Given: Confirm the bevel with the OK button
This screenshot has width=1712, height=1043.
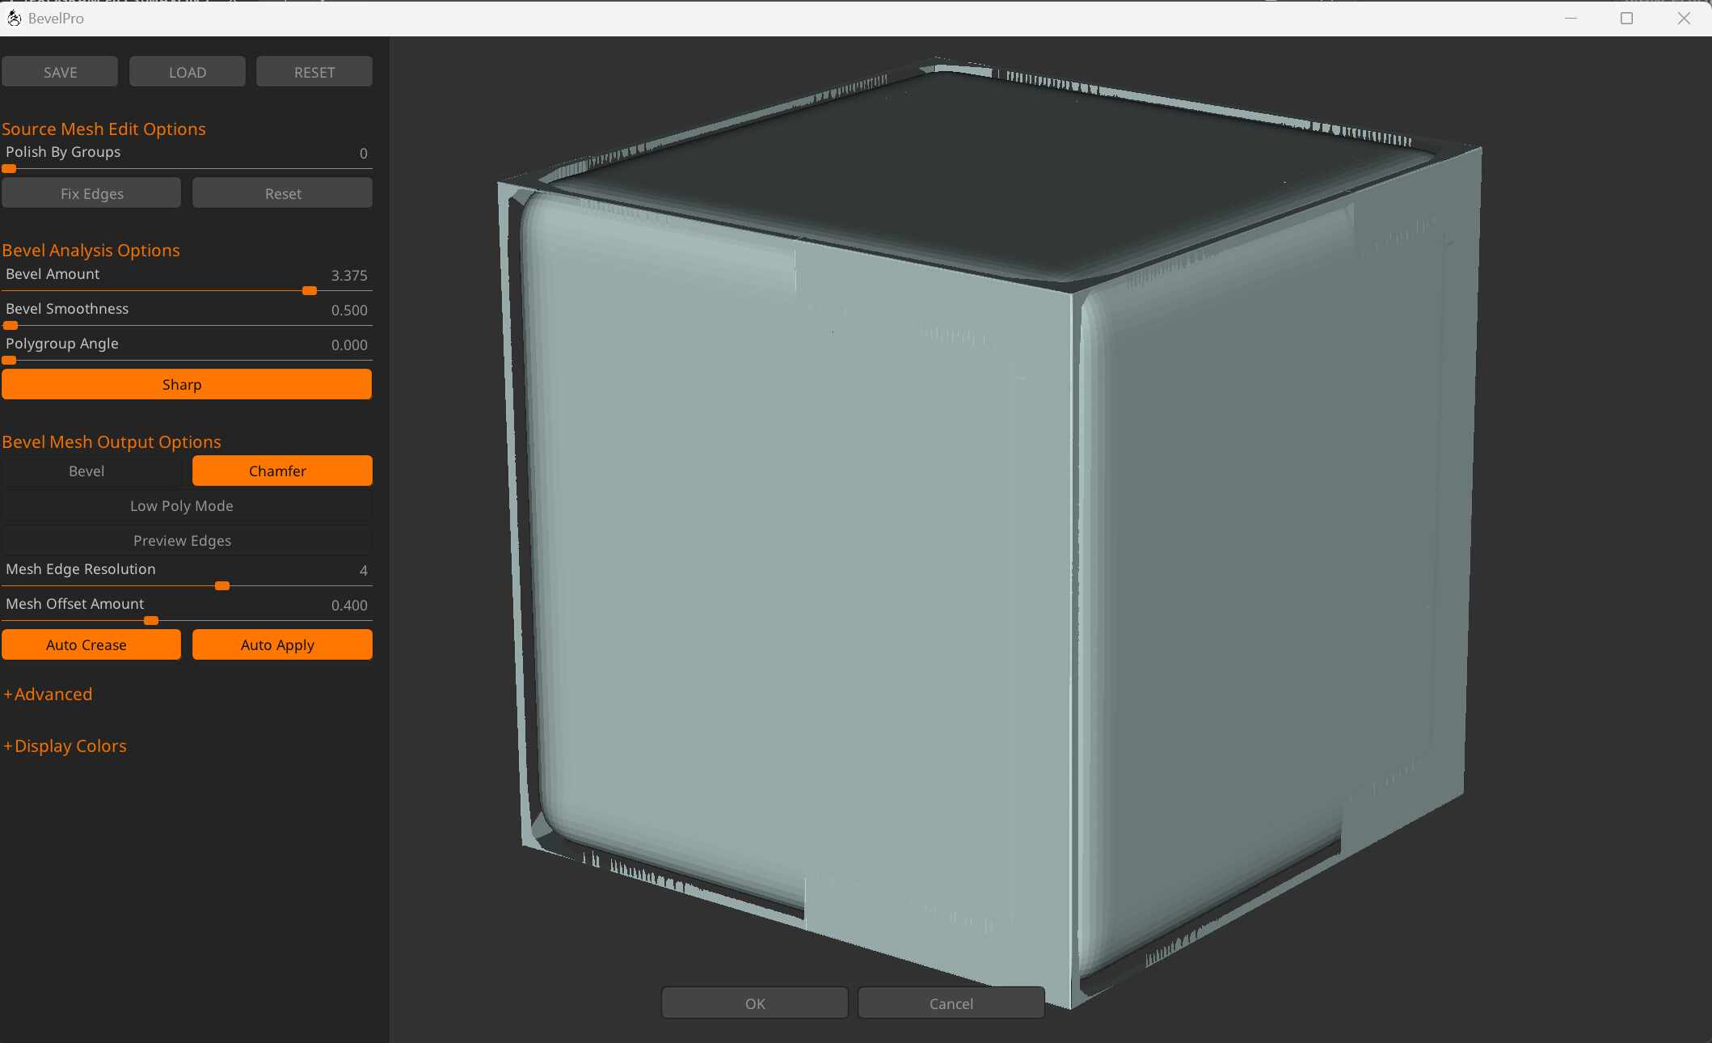Looking at the screenshot, I should point(754,1003).
